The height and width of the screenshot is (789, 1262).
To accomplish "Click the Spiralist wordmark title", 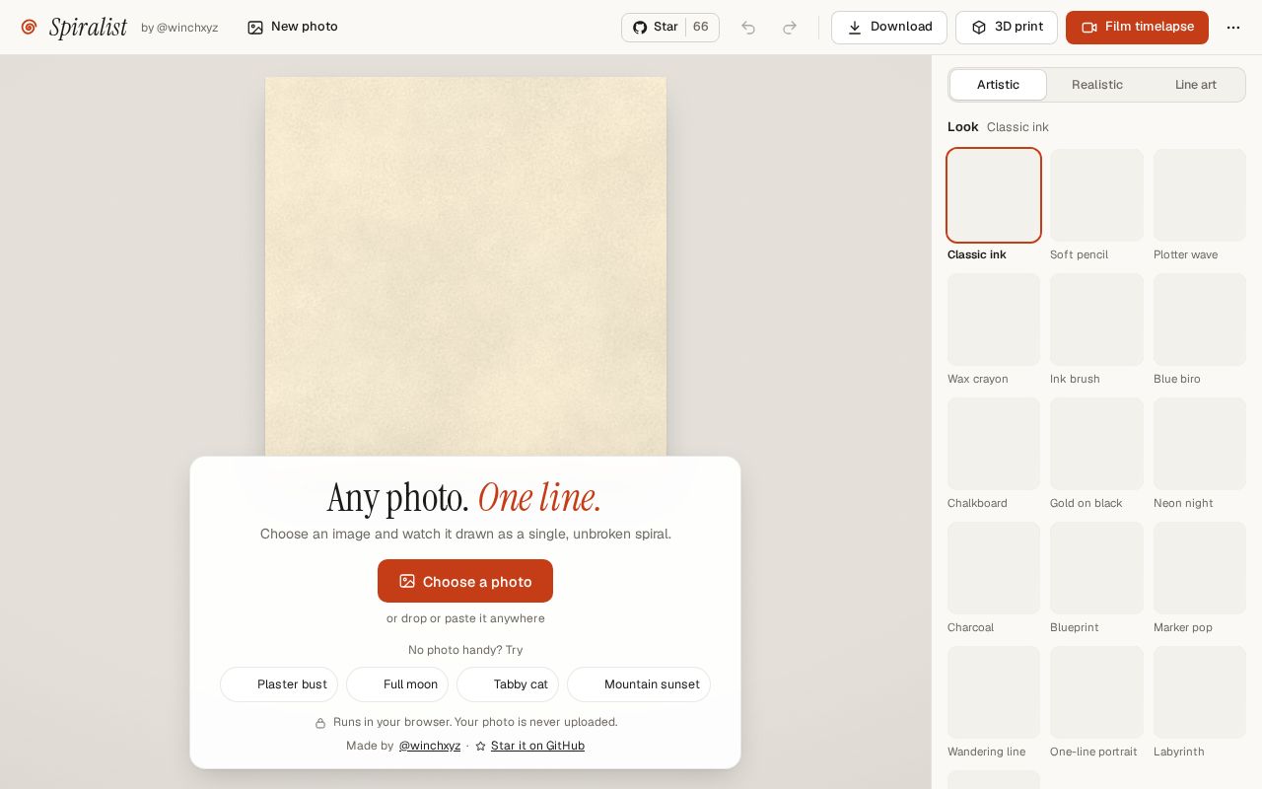I will tap(88, 28).
